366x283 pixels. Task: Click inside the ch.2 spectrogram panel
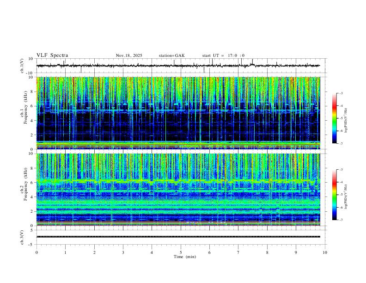(x=178, y=190)
